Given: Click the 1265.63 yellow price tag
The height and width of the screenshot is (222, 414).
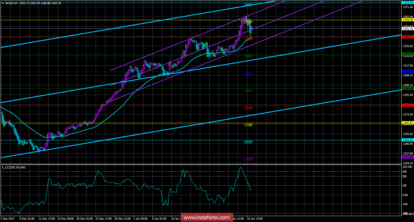Looking at the screenshot, I should (407, 123).
